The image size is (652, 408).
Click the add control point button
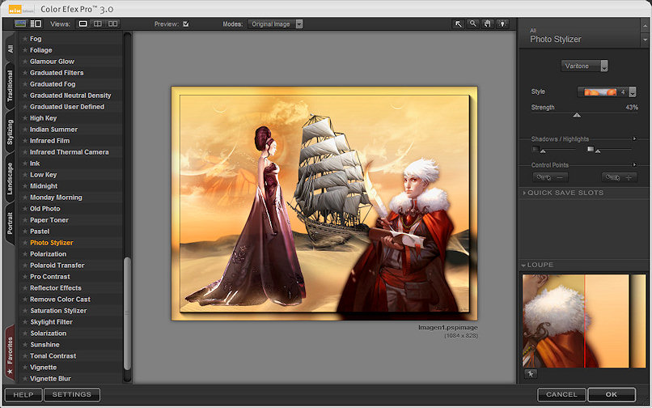point(620,177)
